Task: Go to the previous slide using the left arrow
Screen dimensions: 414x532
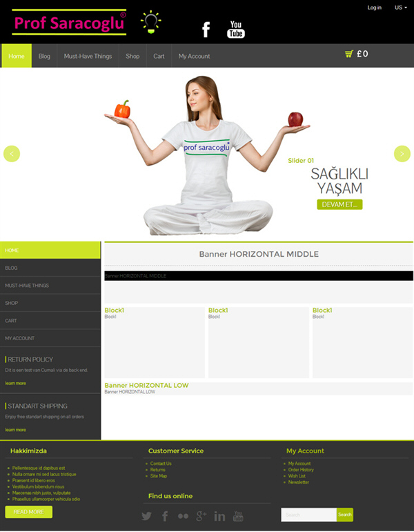Action: point(12,154)
